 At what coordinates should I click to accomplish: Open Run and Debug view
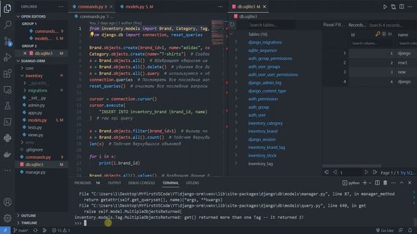tap(7, 57)
